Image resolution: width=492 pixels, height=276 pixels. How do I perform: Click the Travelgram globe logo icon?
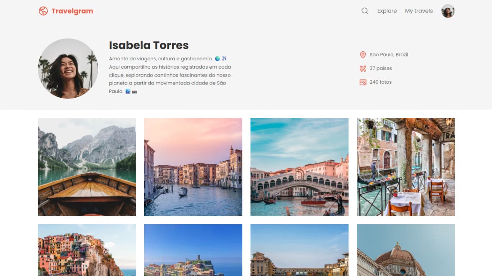[43, 11]
